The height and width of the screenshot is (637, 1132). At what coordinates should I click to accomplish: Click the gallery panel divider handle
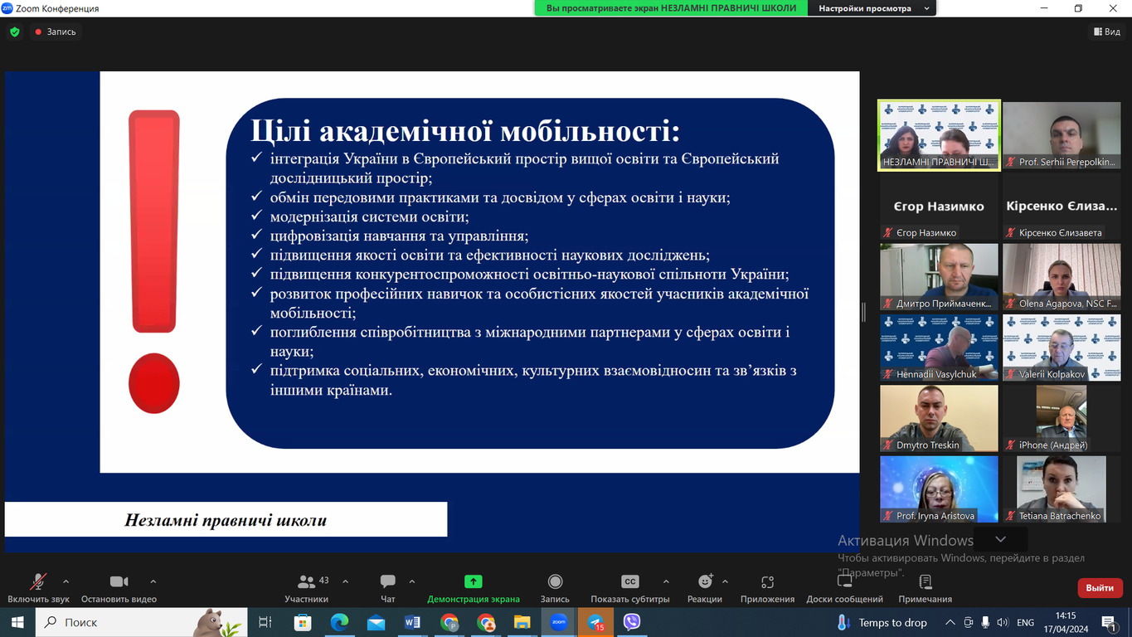[863, 312]
